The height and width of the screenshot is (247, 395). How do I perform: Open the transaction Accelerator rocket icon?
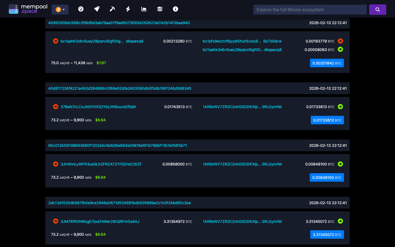click(97, 9)
